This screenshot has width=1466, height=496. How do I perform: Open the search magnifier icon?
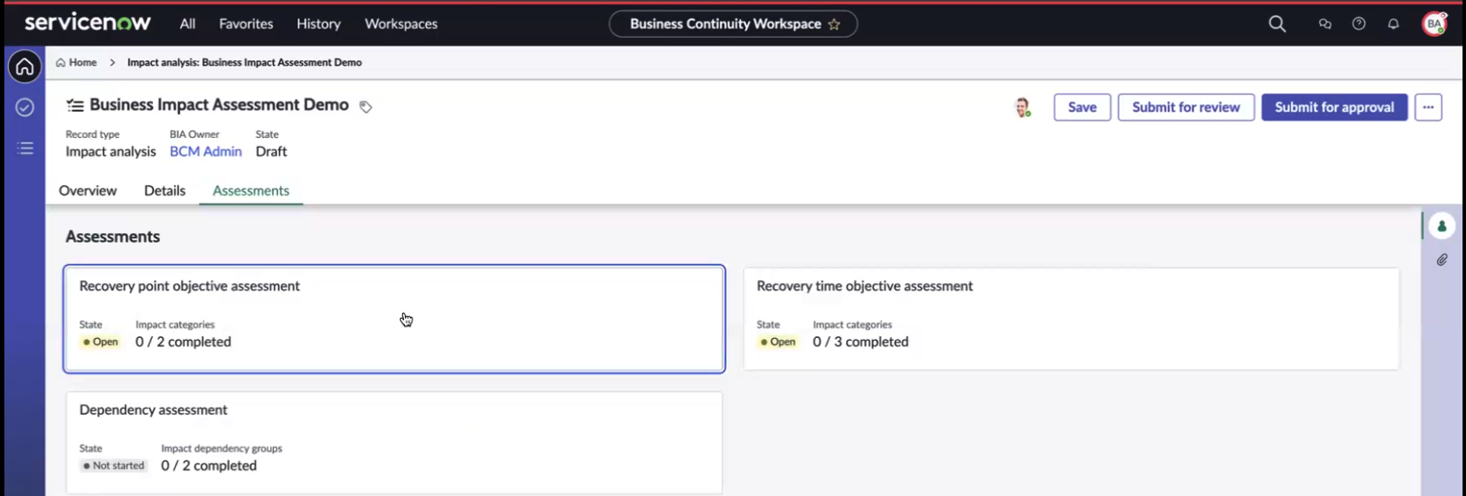[1277, 24]
